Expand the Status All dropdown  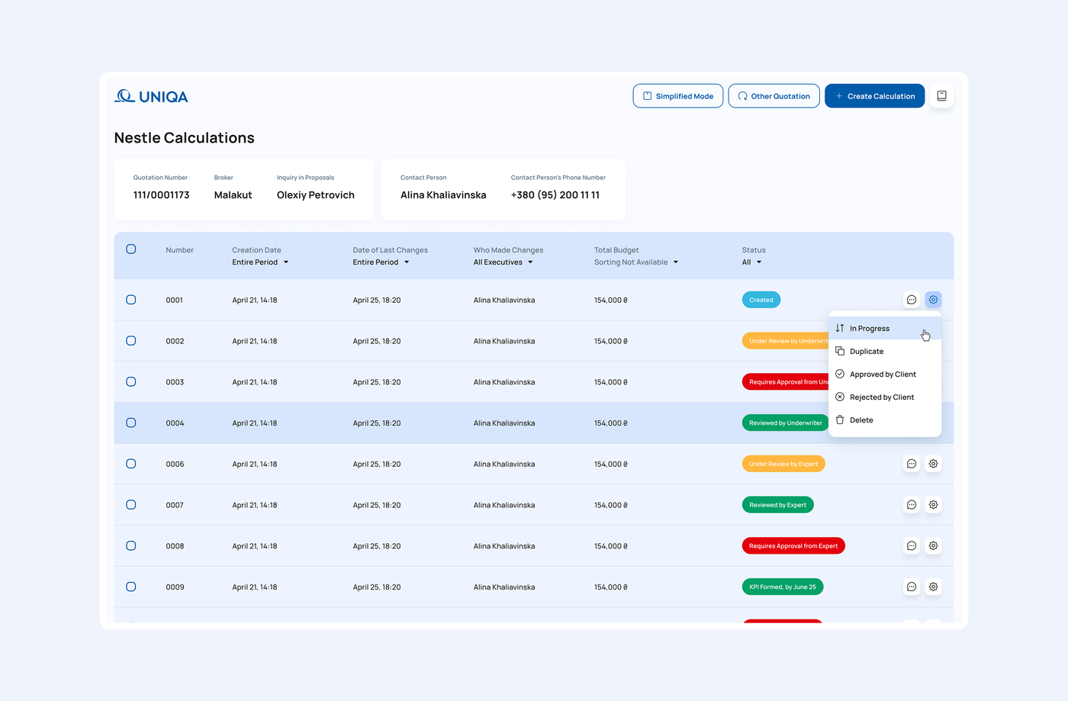pyautogui.click(x=751, y=262)
